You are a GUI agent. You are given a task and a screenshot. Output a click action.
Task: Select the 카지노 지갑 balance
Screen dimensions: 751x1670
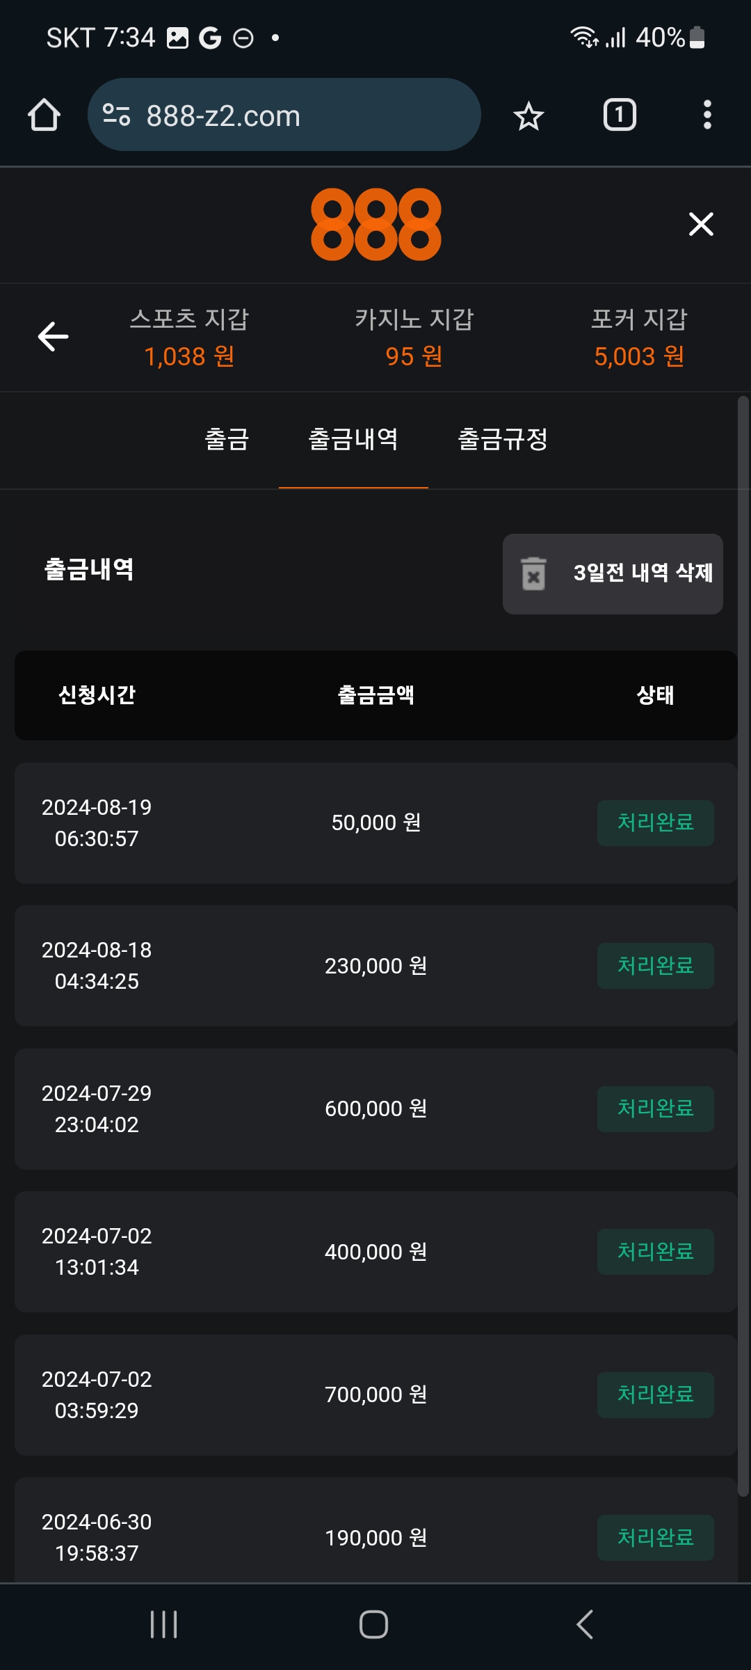[x=414, y=338]
